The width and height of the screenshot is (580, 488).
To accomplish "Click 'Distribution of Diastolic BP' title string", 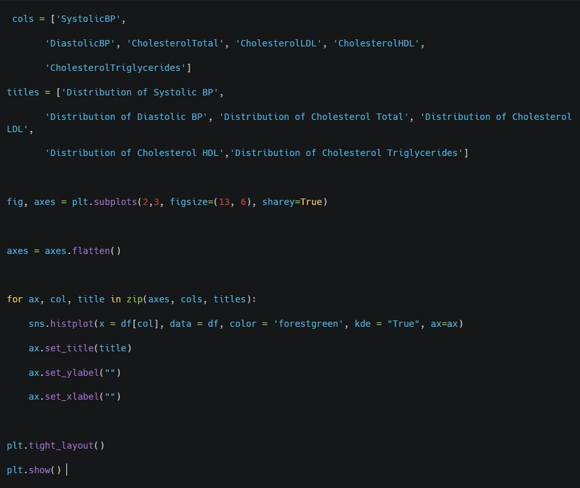I will pos(126,117).
